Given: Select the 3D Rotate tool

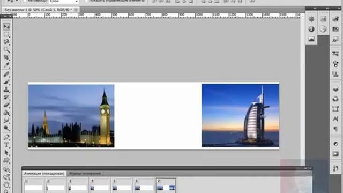Looking at the screenshot, I should tap(6, 169).
